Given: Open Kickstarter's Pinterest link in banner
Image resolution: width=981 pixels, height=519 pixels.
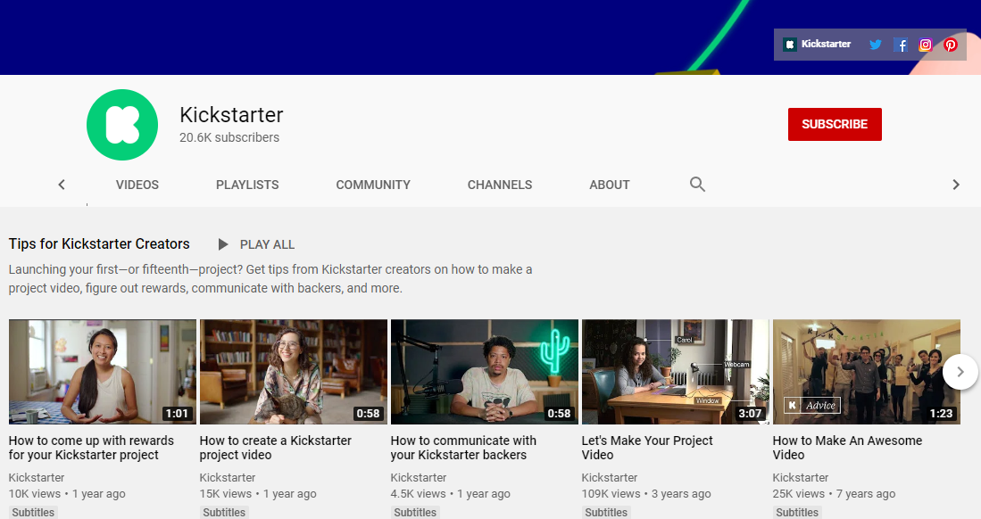Looking at the screenshot, I should [951, 45].
